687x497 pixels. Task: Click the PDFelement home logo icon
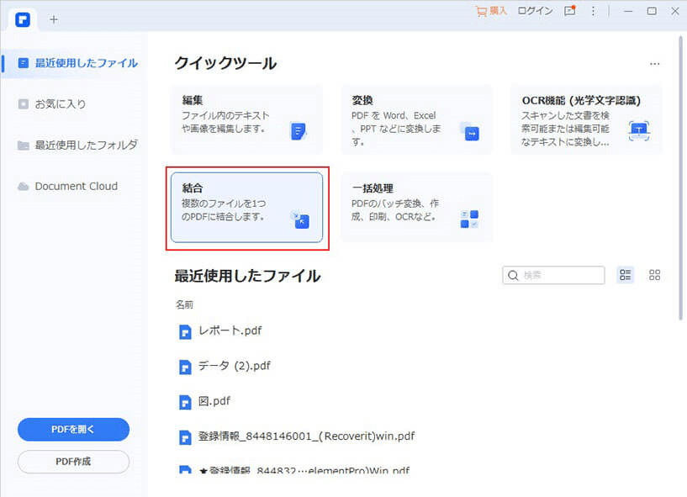pyautogui.click(x=23, y=19)
